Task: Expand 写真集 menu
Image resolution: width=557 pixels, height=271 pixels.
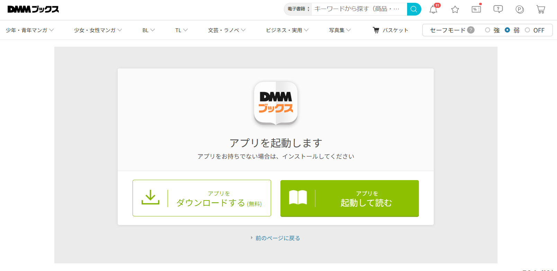Action: [x=340, y=30]
